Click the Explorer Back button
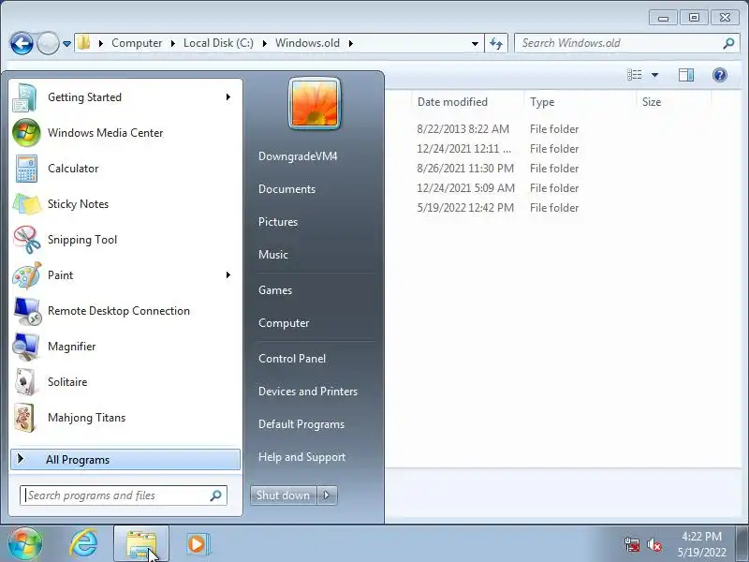Image resolution: width=749 pixels, height=562 pixels. click(x=22, y=43)
